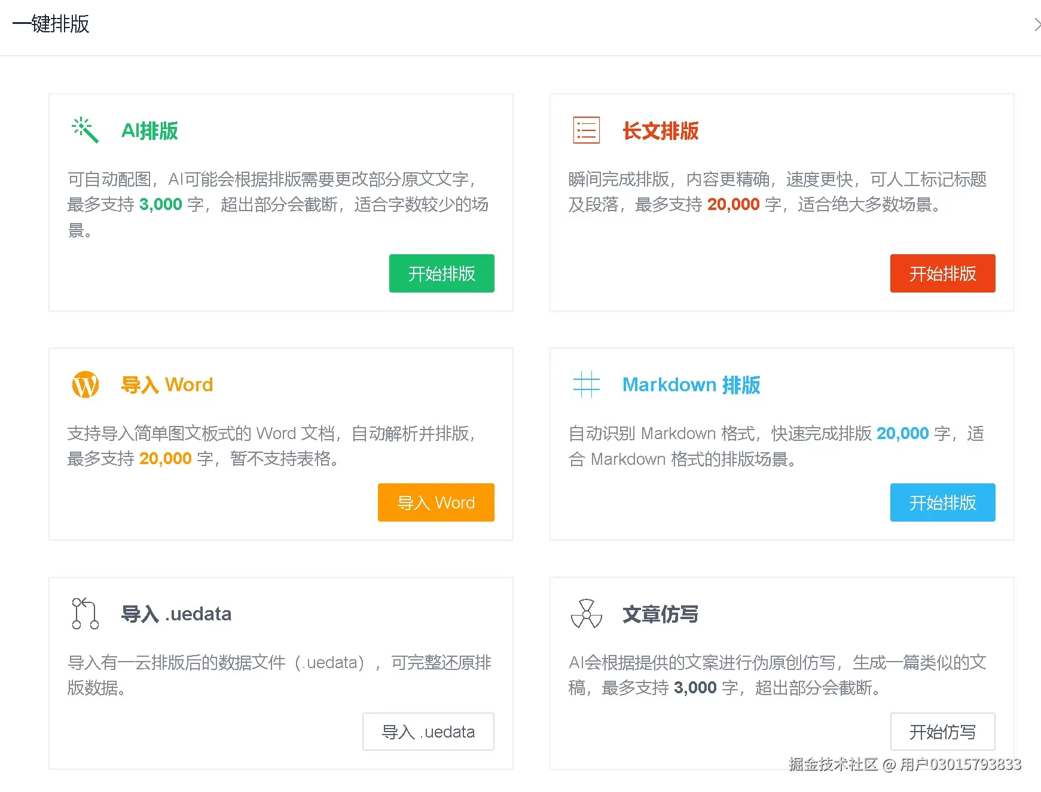
Task: Click the .uedata import branch icon
Action: 85,613
